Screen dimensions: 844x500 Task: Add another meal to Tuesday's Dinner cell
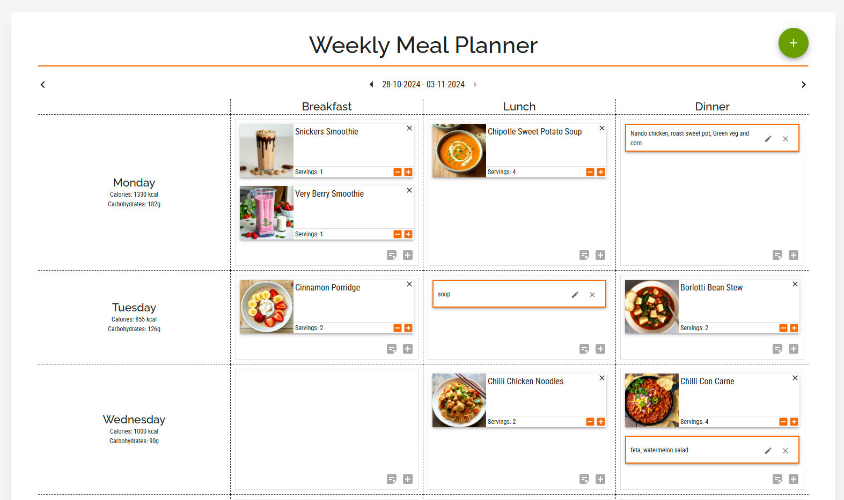click(x=794, y=349)
